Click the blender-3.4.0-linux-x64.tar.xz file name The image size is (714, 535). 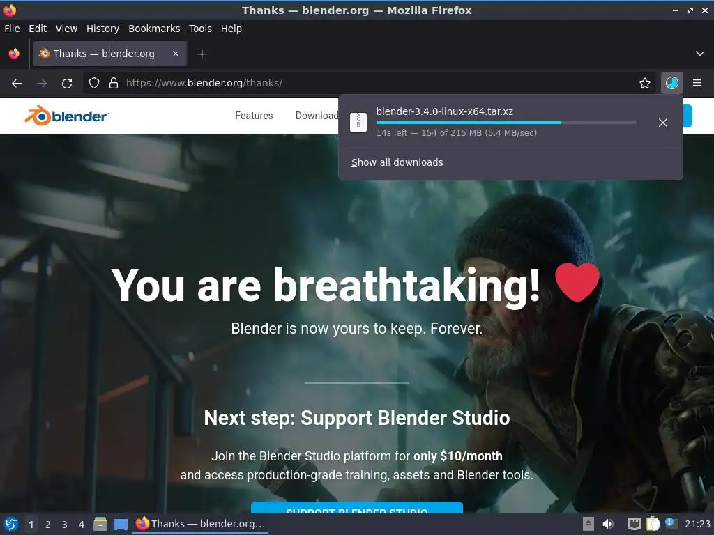pos(444,111)
